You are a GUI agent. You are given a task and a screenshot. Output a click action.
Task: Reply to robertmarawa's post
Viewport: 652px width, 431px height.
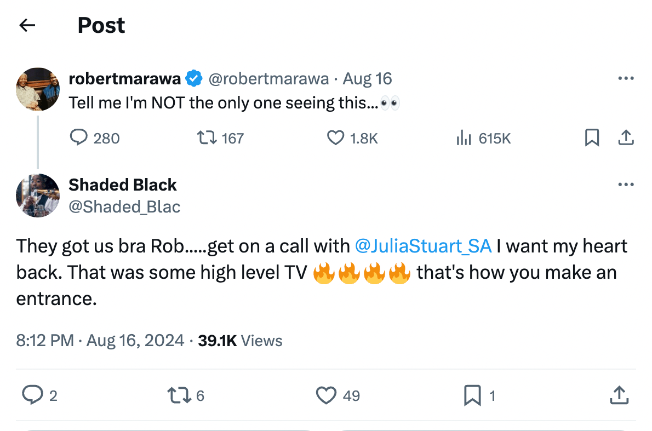click(x=79, y=138)
